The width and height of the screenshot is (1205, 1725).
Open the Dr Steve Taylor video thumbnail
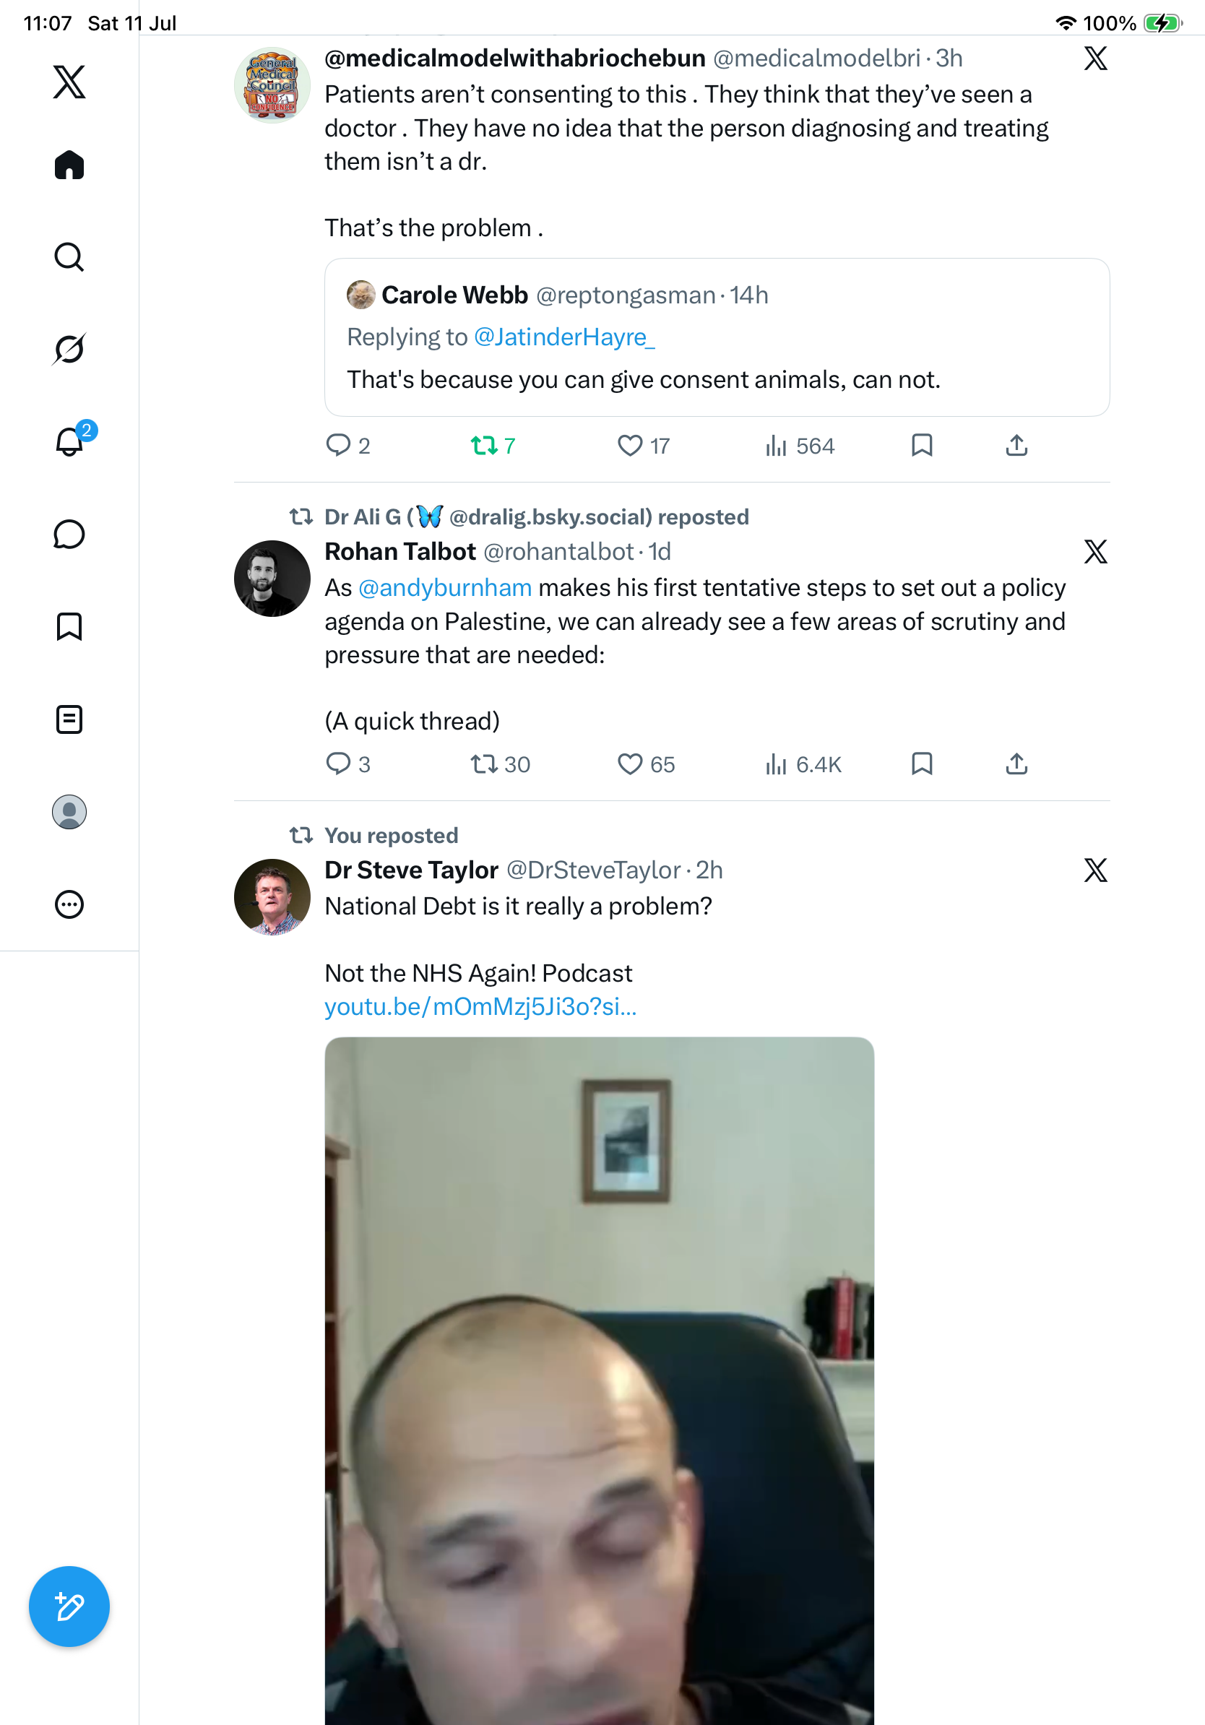pos(600,1381)
